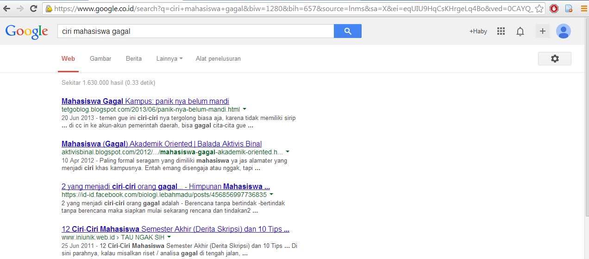Open result 12 Ciri-Ciri Mahasiswa Semester Akhir
Screen dimensions: 589x259
175,229
